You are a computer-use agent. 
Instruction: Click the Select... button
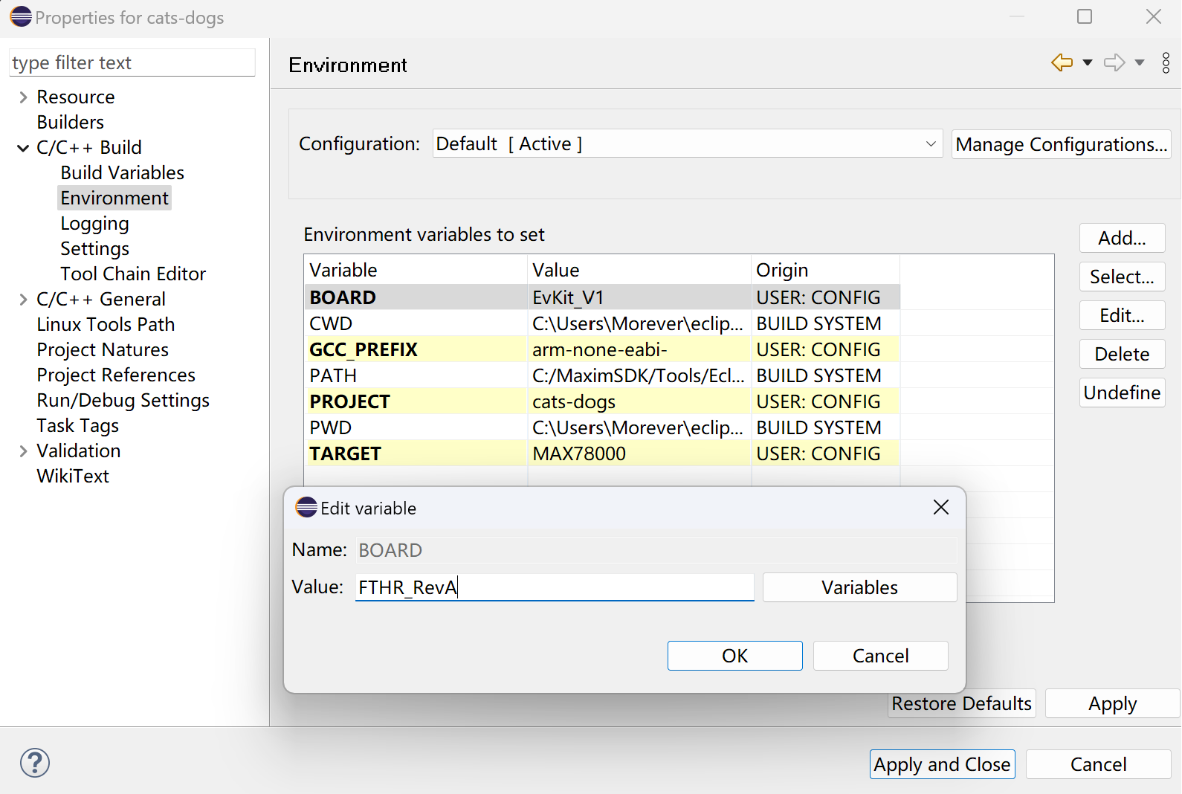tap(1122, 277)
